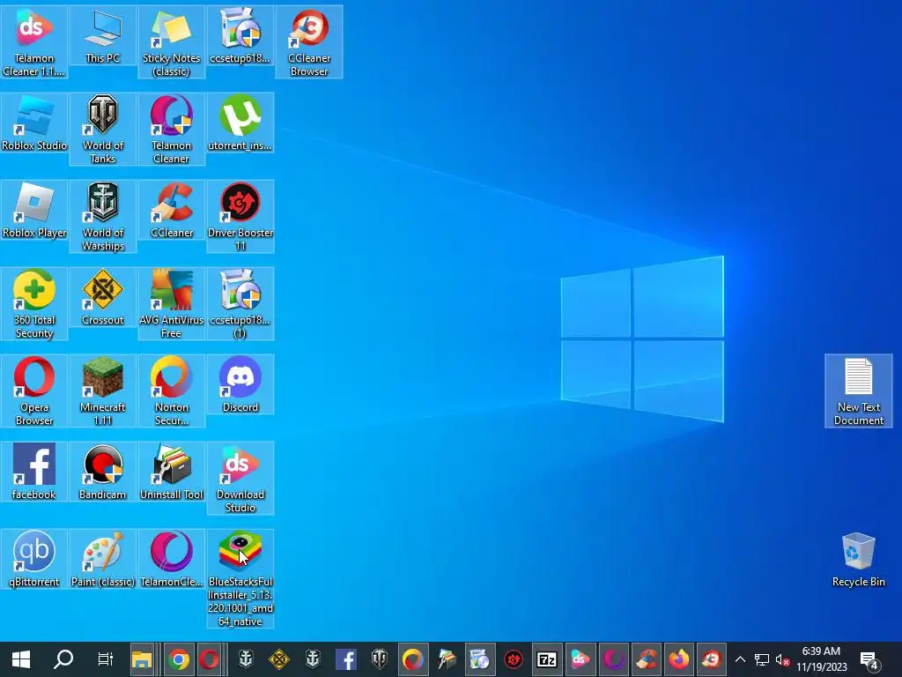Launch Facebook from the taskbar

(345, 659)
